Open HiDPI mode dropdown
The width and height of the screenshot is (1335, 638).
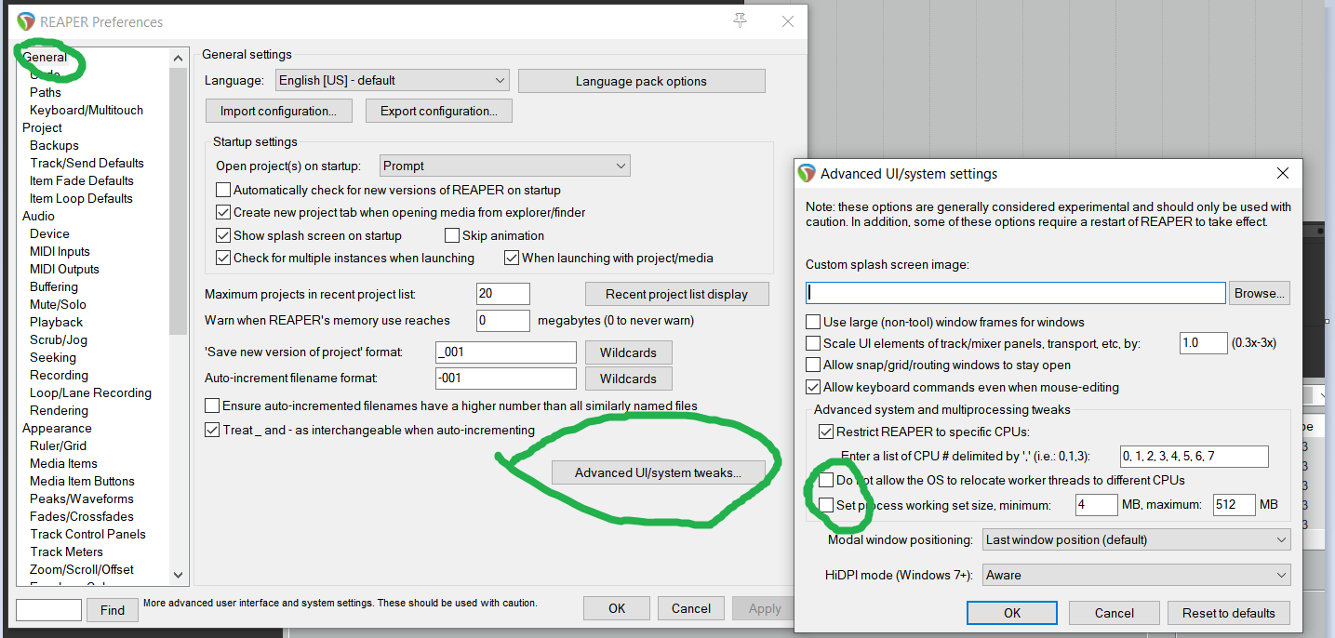click(x=1136, y=575)
